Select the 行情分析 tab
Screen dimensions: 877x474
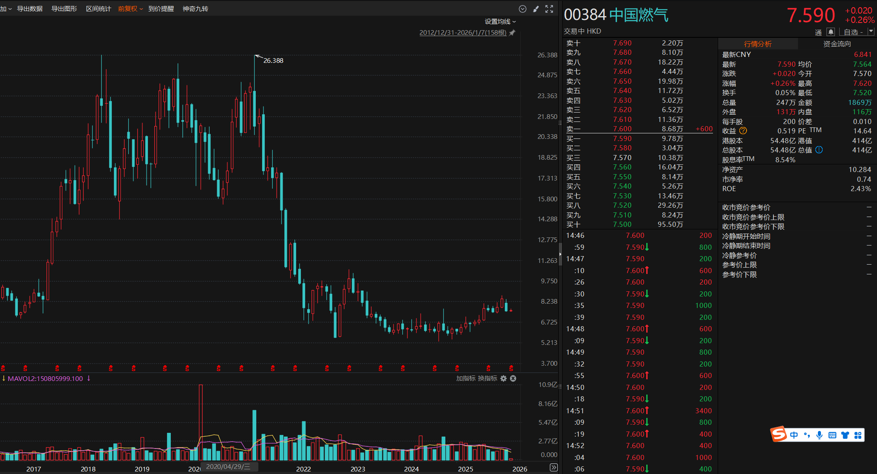pos(758,44)
